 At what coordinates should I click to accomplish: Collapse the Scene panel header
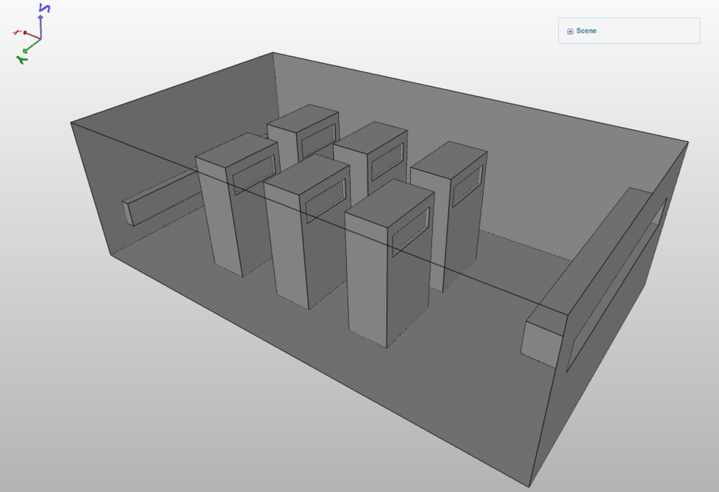pyautogui.click(x=628, y=31)
